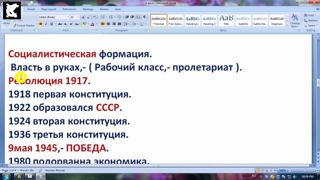Open font size dropdown
This screenshot has width=320, height=180.
pos(78,17)
